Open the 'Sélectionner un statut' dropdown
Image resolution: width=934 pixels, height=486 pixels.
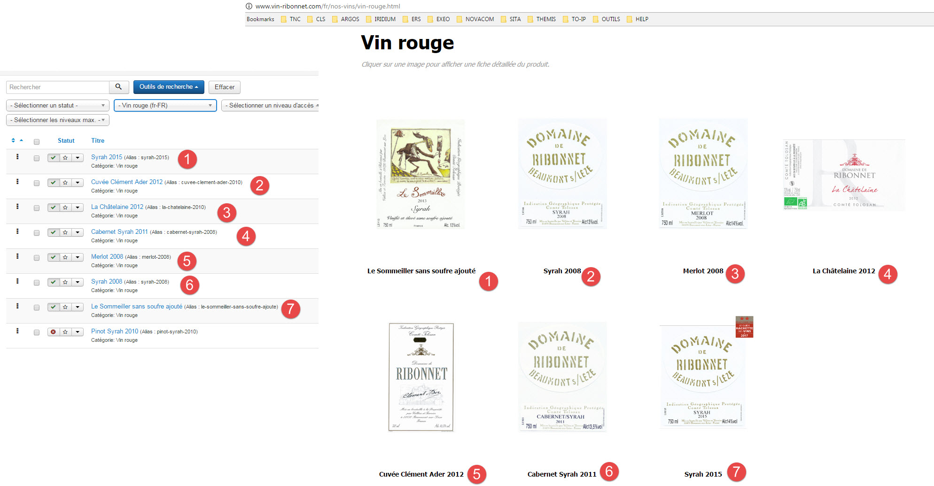58,106
